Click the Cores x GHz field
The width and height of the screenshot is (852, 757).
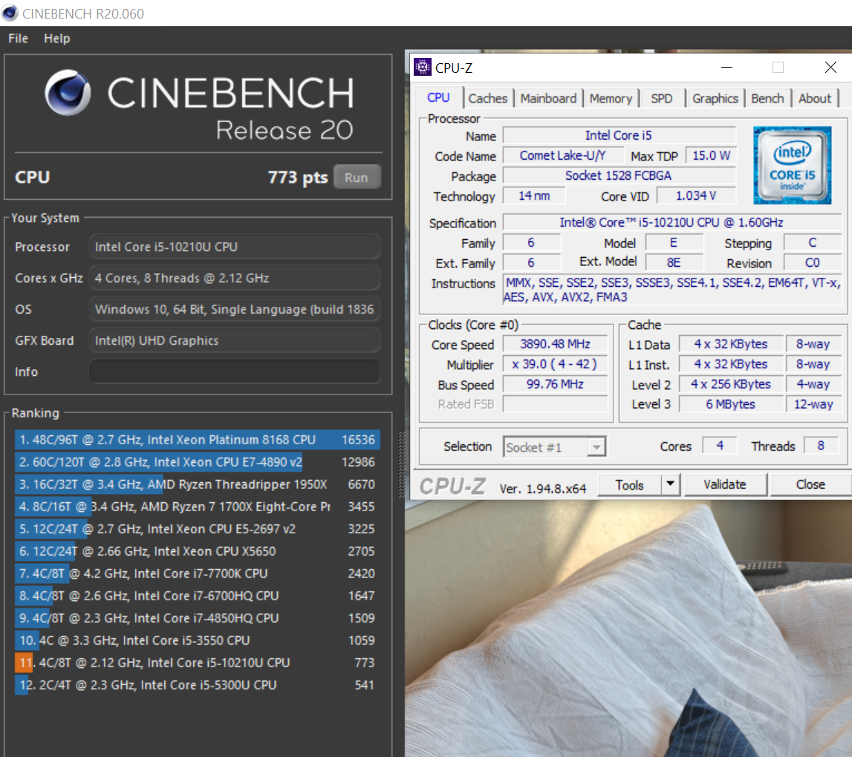[234, 279]
